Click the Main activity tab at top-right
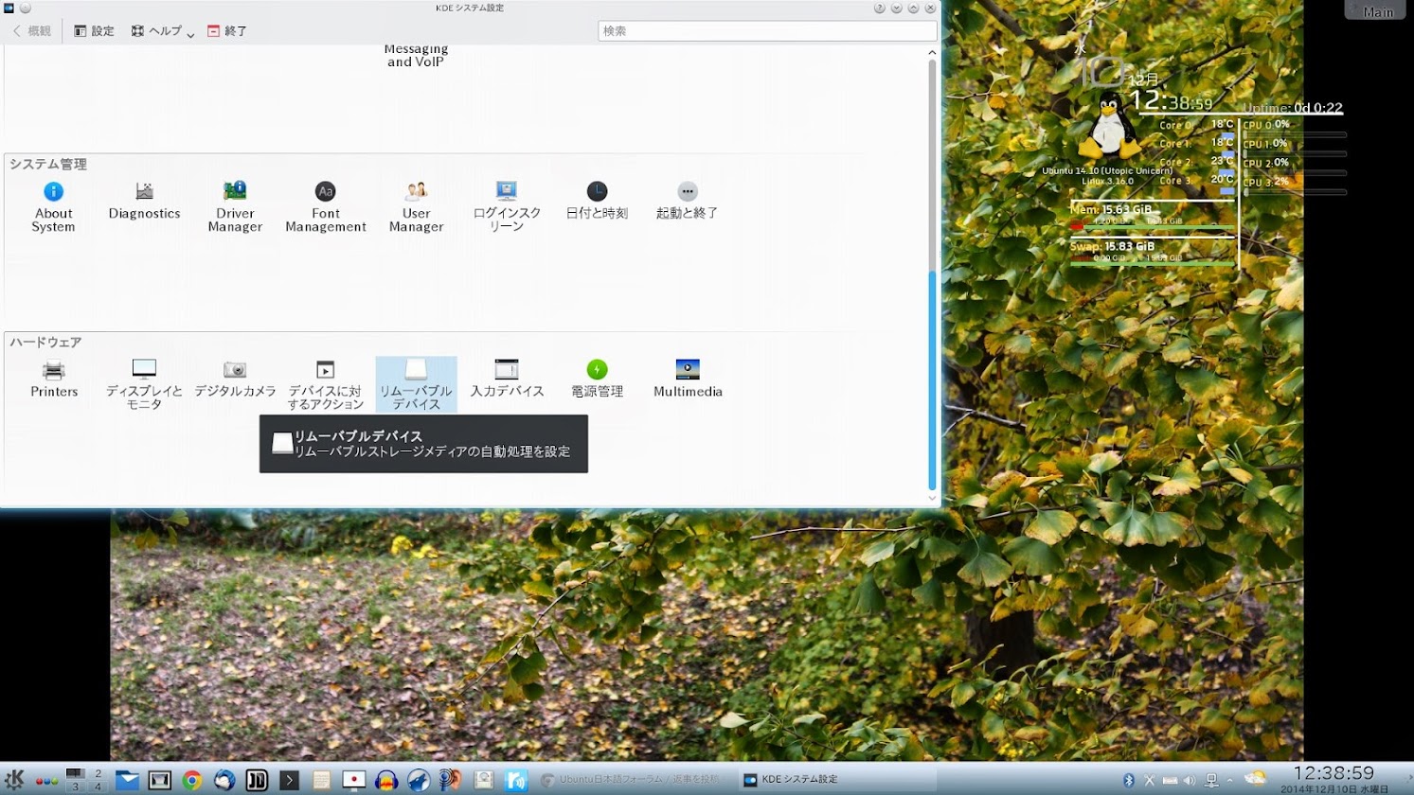Viewport: 1414px width, 795px height. click(1378, 10)
